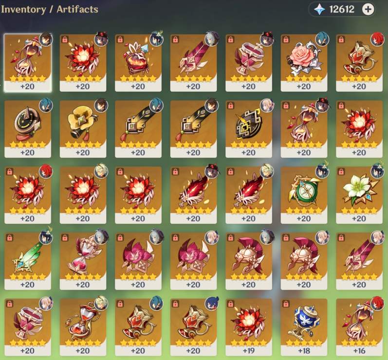Select the first highlighted hourglass artifact
The image size is (388, 360).
[x=28, y=63]
